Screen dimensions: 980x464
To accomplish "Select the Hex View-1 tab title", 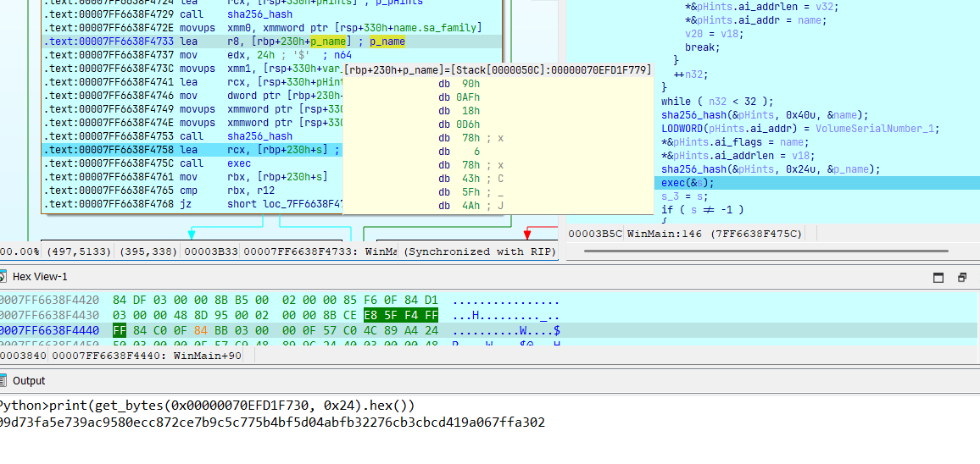I will 40,277.
